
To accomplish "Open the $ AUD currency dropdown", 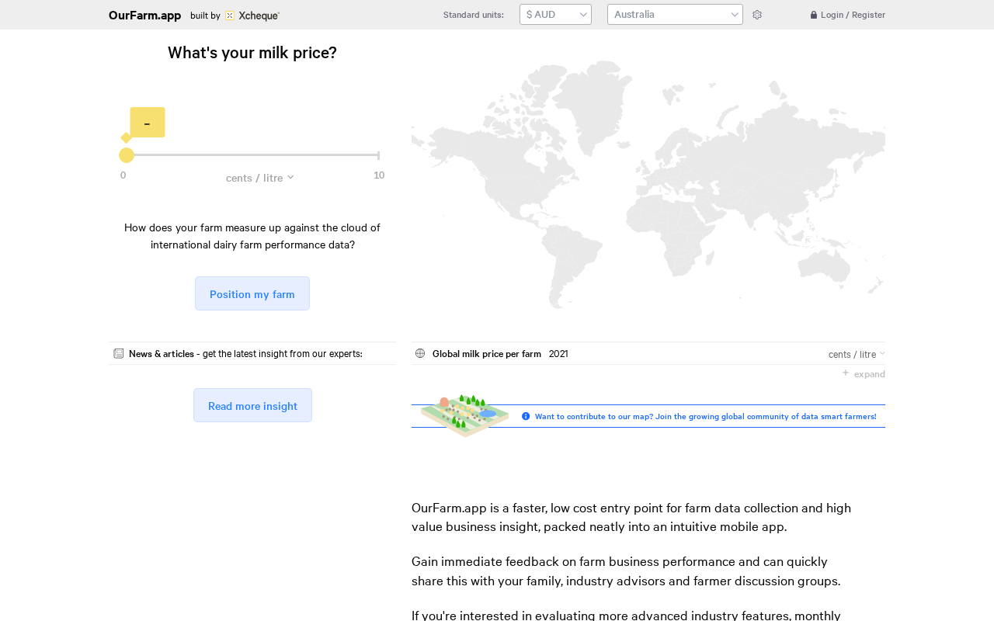I will pos(555,15).
